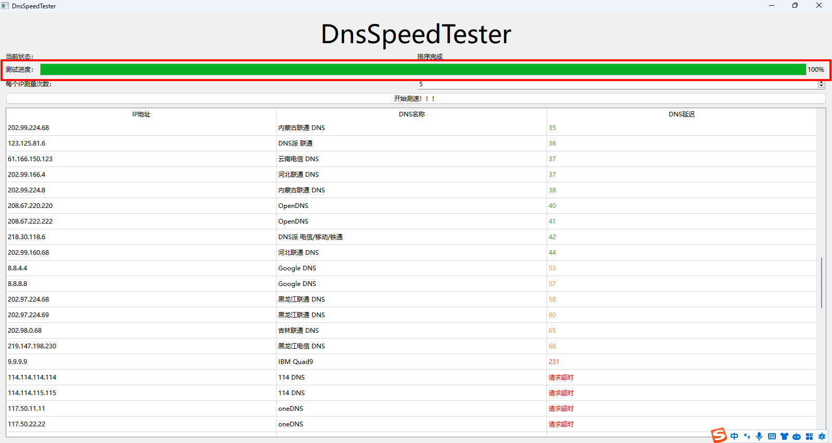Select the IP 202.99.160.68 cell

click(141, 252)
